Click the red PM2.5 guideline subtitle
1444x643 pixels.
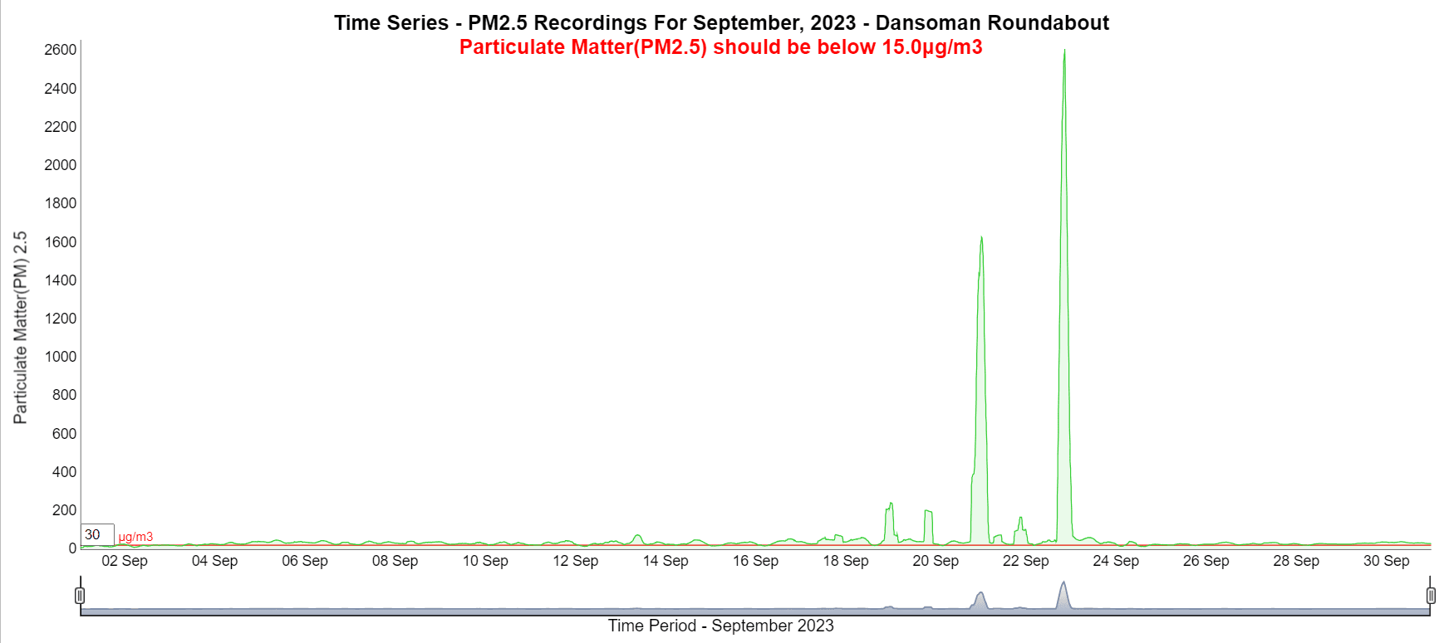pyautogui.click(x=721, y=46)
